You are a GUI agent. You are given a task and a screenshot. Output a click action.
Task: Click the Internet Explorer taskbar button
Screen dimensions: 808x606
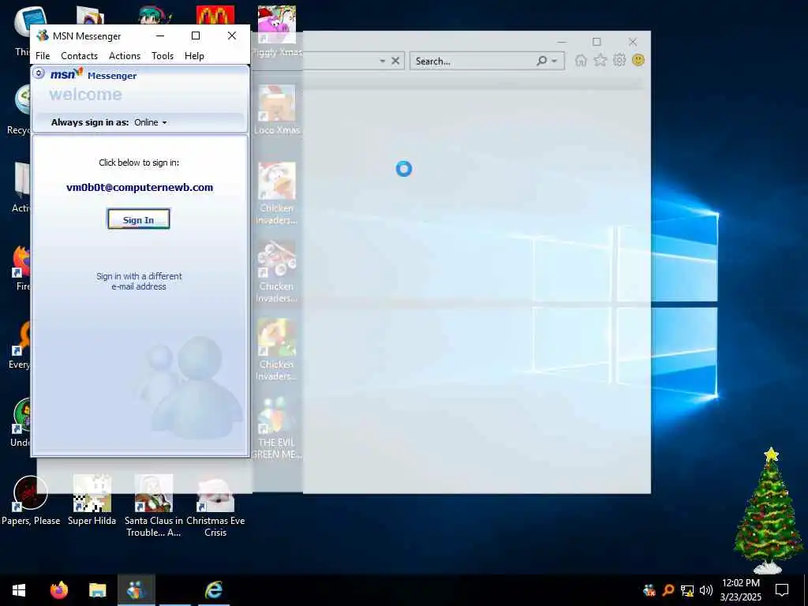(214, 590)
